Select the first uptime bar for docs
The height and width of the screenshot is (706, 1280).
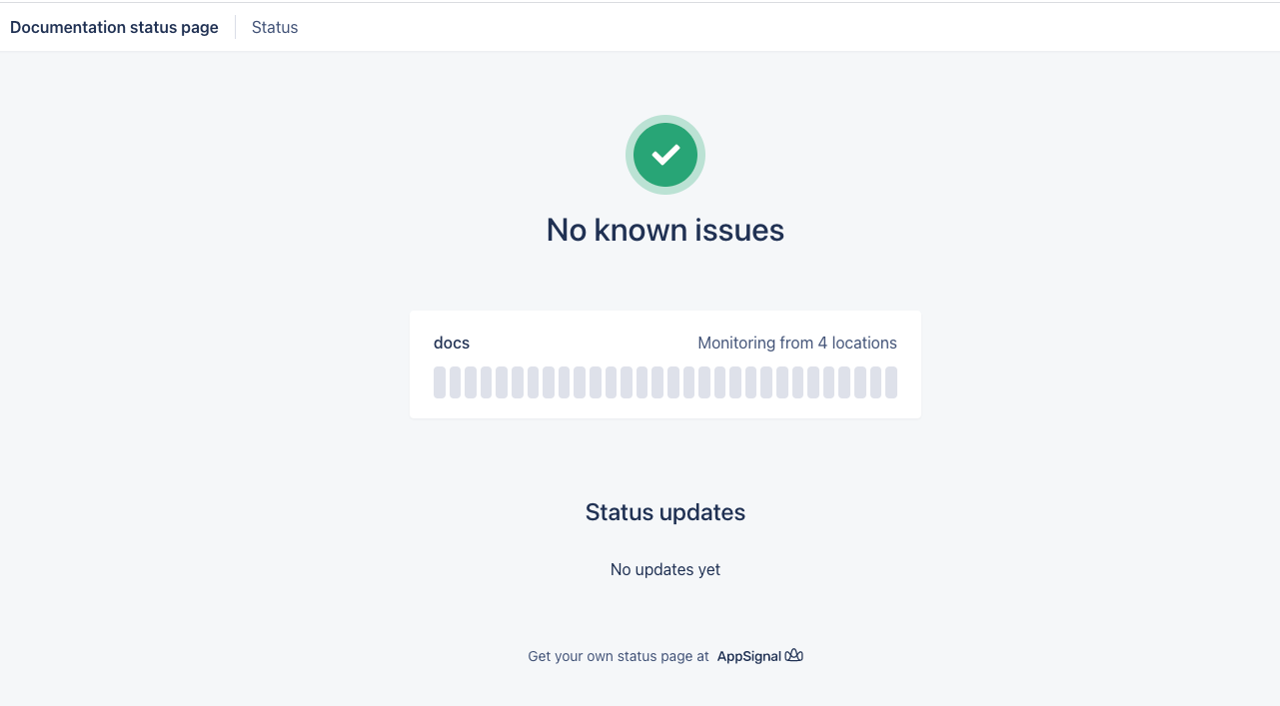[440, 382]
